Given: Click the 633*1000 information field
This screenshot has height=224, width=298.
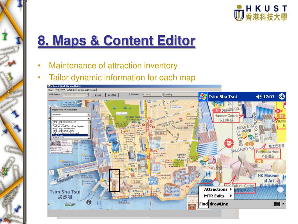Looking at the screenshot, I should (152, 95).
